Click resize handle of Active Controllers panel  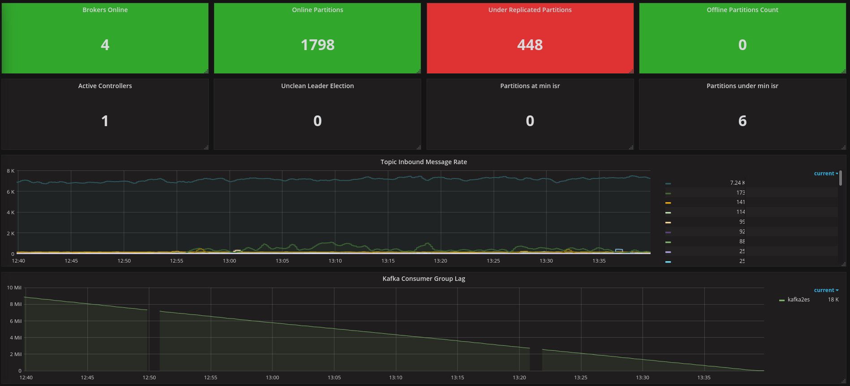[206, 148]
